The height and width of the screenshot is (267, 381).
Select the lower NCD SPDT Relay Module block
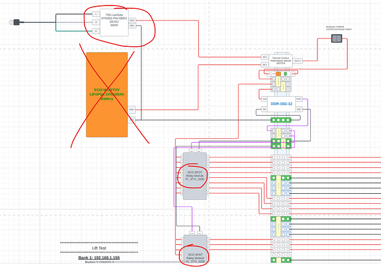coord(195,249)
